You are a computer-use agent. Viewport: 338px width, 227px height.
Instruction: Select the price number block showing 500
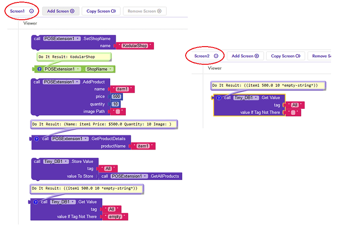coord(116,97)
